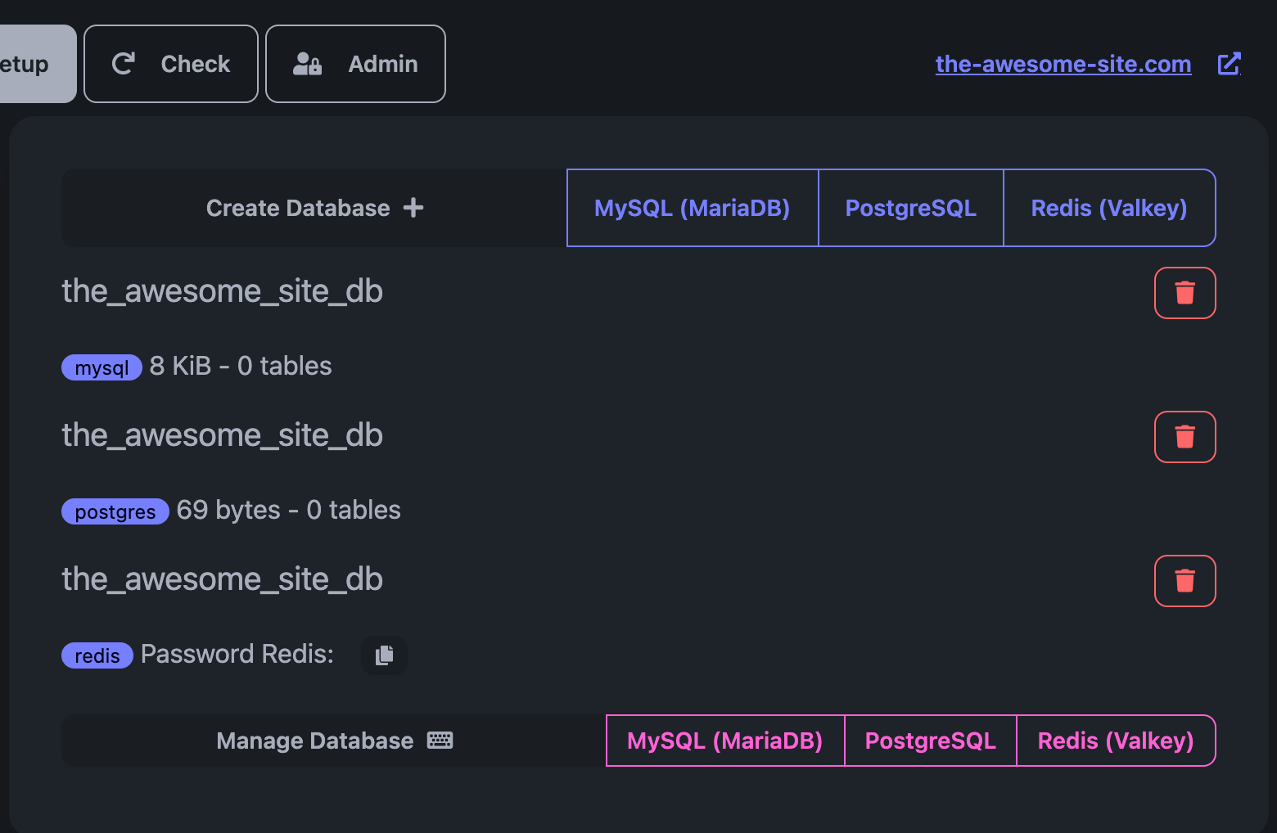Click the mysql type badge
This screenshot has width=1277, height=833.
[102, 367]
